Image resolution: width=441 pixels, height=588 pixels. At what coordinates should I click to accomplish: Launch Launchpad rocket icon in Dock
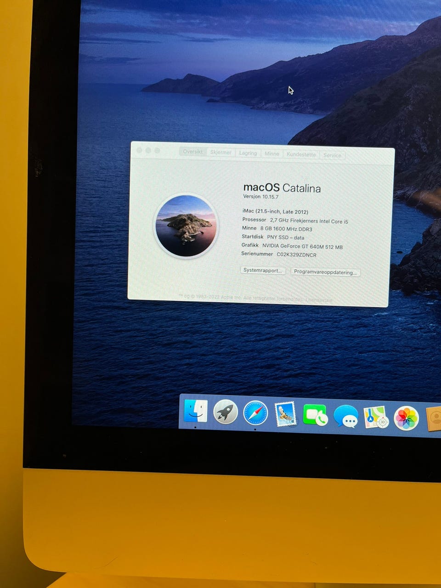coord(226,412)
